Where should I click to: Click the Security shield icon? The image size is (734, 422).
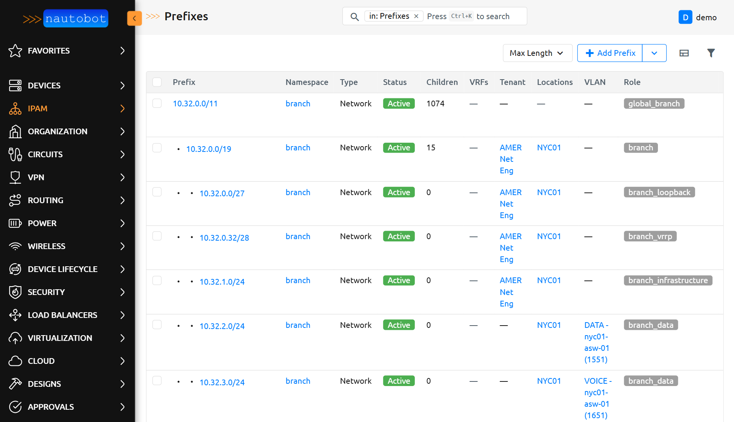tap(15, 292)
